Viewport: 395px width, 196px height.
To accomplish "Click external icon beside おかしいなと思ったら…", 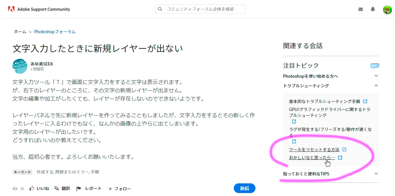I will pos(340,157).
